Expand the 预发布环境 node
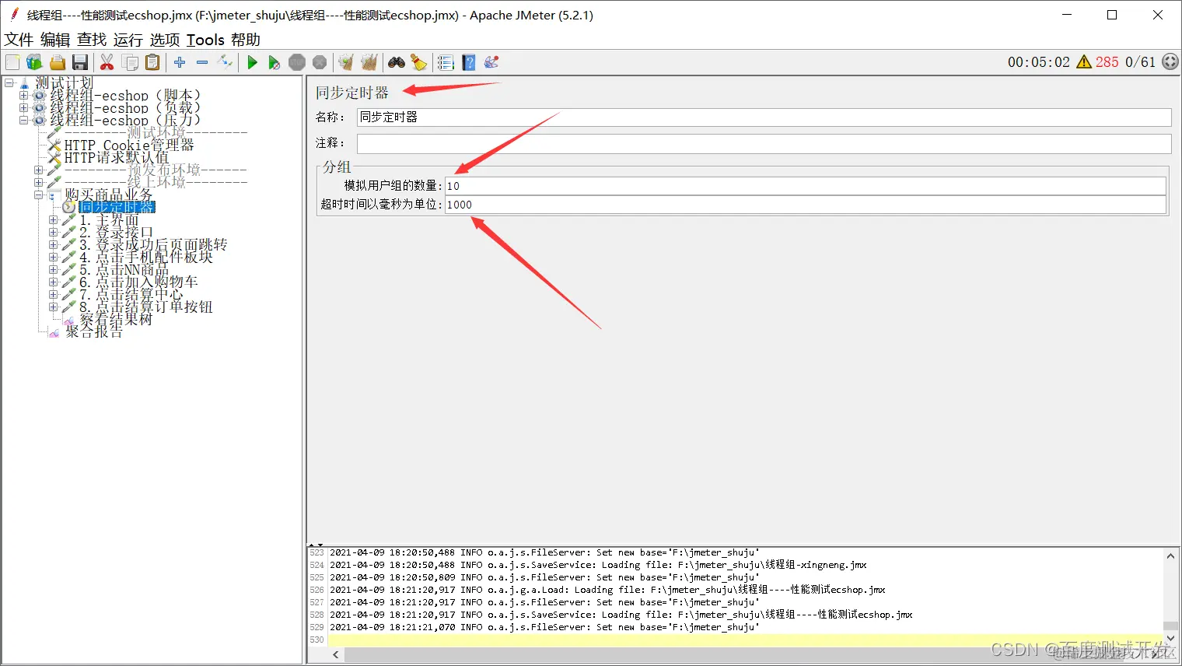Viewport: 1182px width, 666px height. [38, 170]
